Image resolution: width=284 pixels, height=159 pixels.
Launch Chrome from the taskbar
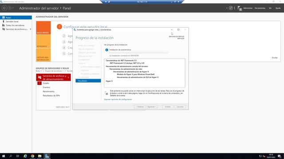tap(32, 156)
